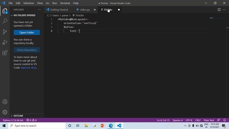Click Visual Studio Code taskbar icon

pos(119,126)
